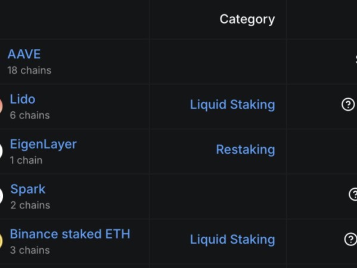Click help icon in Binance staked ETH row

[350, 239]
